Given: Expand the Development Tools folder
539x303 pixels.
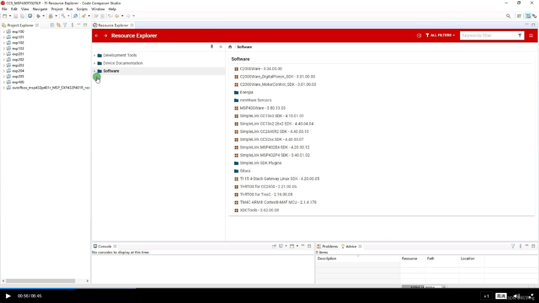Looking at the screenshot, I should 95,56.
